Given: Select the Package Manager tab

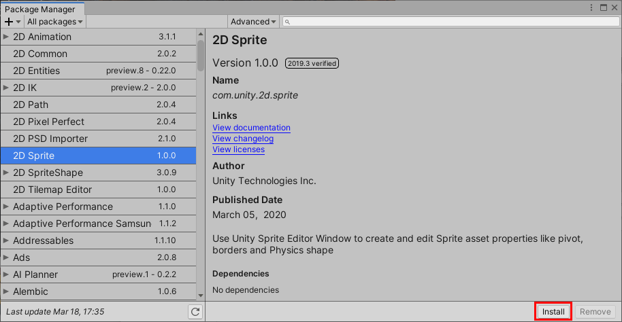Looking at the screenshot, I should pos(40,9).
